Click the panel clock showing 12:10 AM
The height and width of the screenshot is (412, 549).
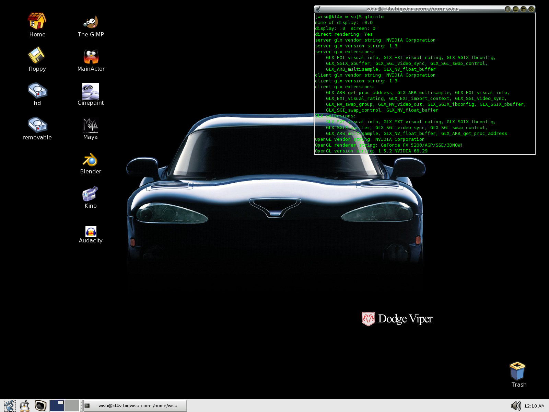tap(534, 406)
